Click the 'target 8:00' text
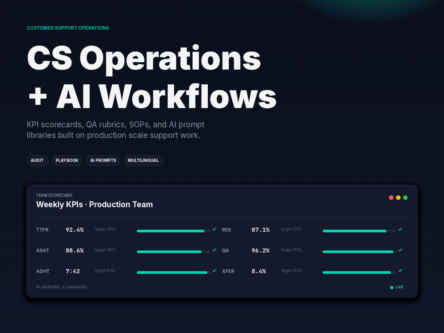 (x=105, y=270)
